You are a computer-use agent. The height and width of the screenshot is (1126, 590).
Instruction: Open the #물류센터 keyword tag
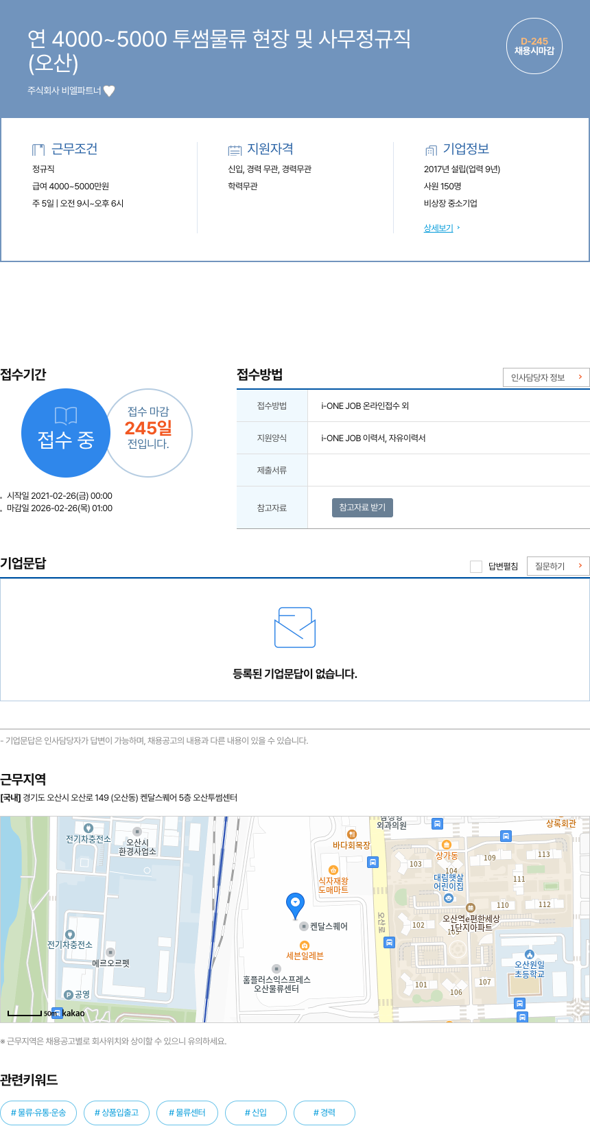pyautogui.click(x=187, y=1113)
